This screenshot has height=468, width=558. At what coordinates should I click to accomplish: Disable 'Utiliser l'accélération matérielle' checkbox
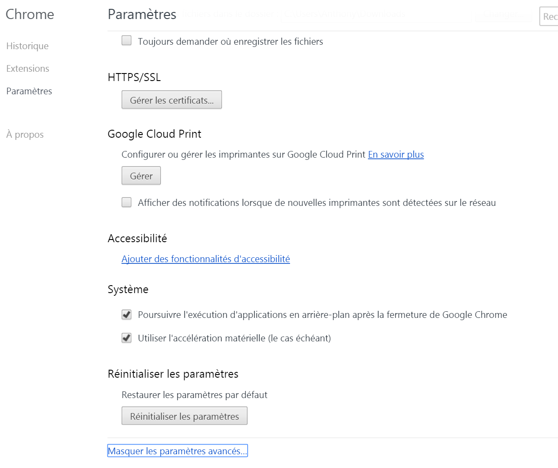pos(127,338)
